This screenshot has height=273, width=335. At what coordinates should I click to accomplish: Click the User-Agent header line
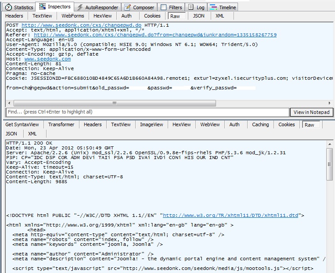point(132,45)
